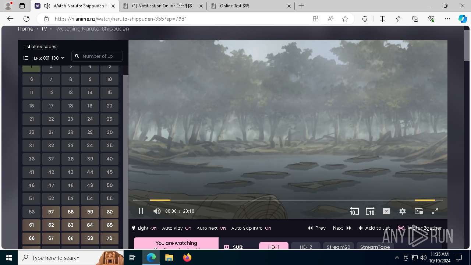The height and width of the screenshot is (265, 471).
Task: Rewind the video 10 seconds
Action: click(x=354, y=211)
